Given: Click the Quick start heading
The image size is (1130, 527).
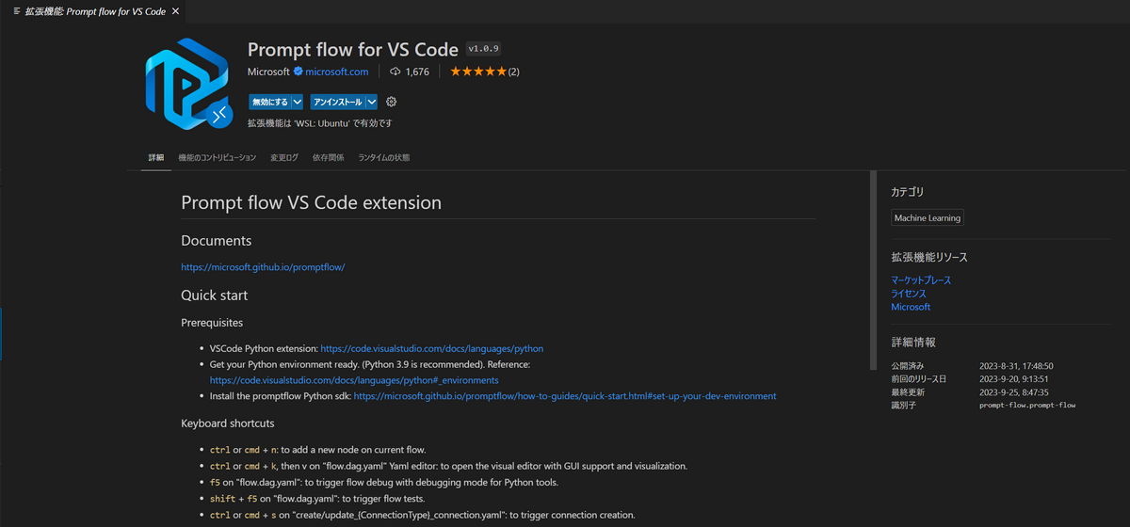Looking at the screenshot, I should coord(214,295).
